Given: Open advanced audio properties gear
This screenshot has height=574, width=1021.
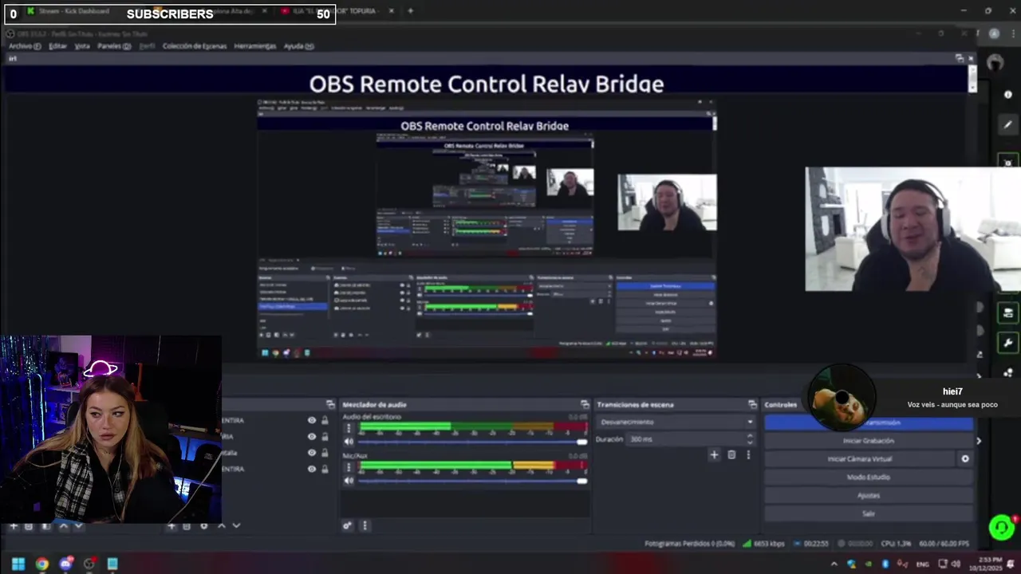Looking at the screenshot, I should pos(347,525).
